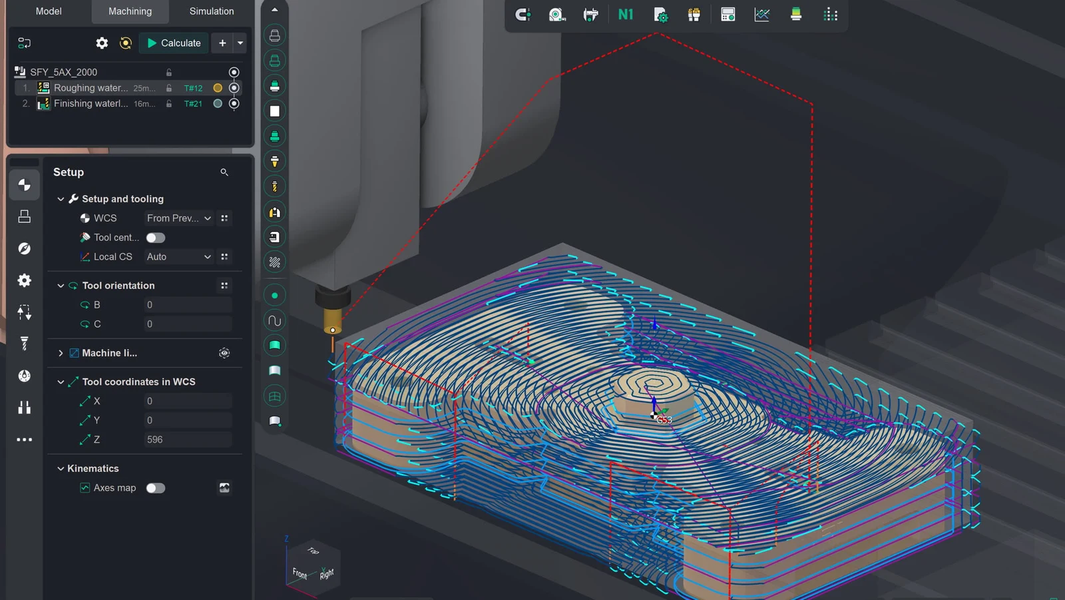This screenshot has width=1065, height=600.
Task: Collapse the Setup and tooling section
Action: pyautogui.click(x=61, y=199)
